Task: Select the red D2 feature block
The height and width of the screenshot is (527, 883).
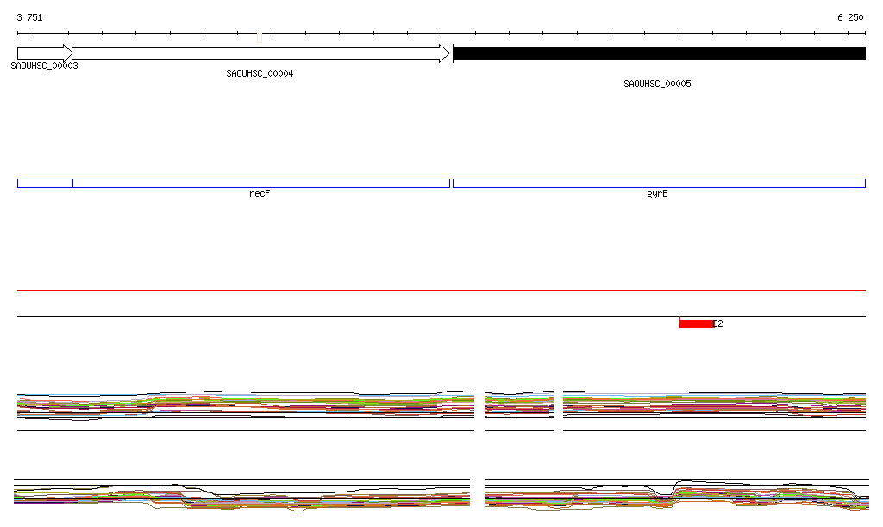Action: [697, 323]
